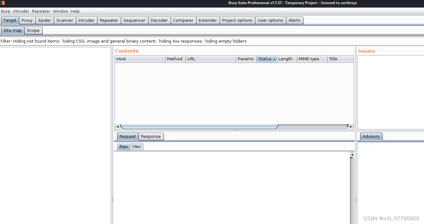This screenshot has width=424, height=224.
Task: Switch to the Alerts tab
Action: tap(295, 20)
